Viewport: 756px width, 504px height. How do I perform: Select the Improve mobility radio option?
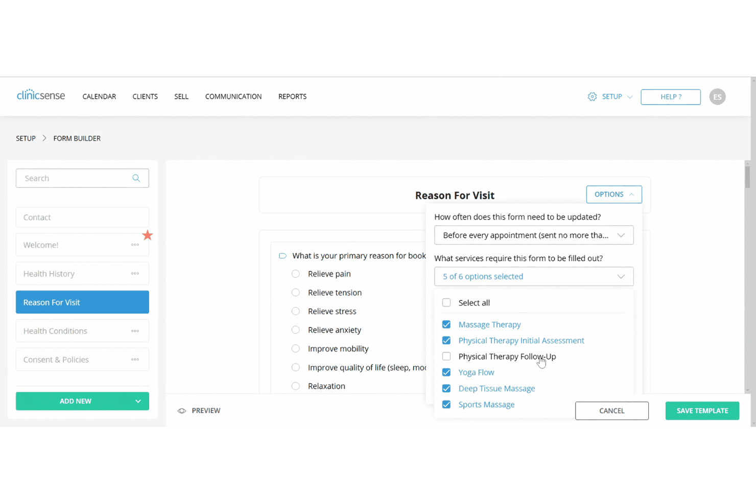click(295, 349)
